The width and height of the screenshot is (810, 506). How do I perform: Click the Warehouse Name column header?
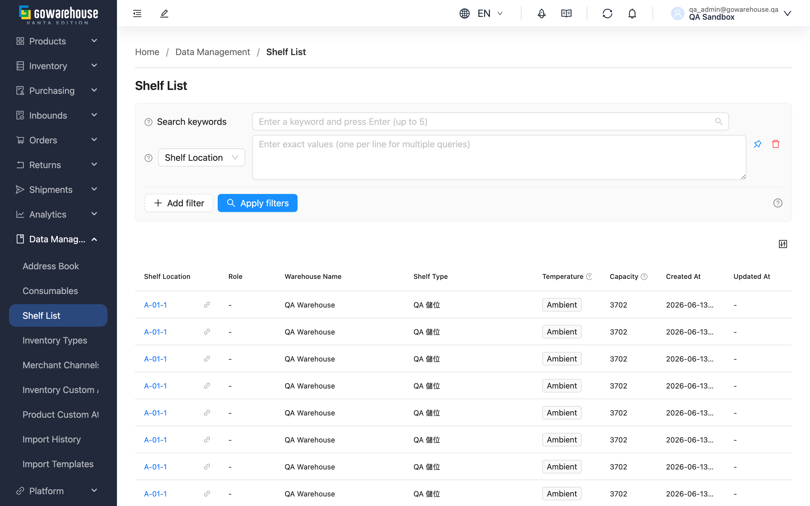point(313,276)
